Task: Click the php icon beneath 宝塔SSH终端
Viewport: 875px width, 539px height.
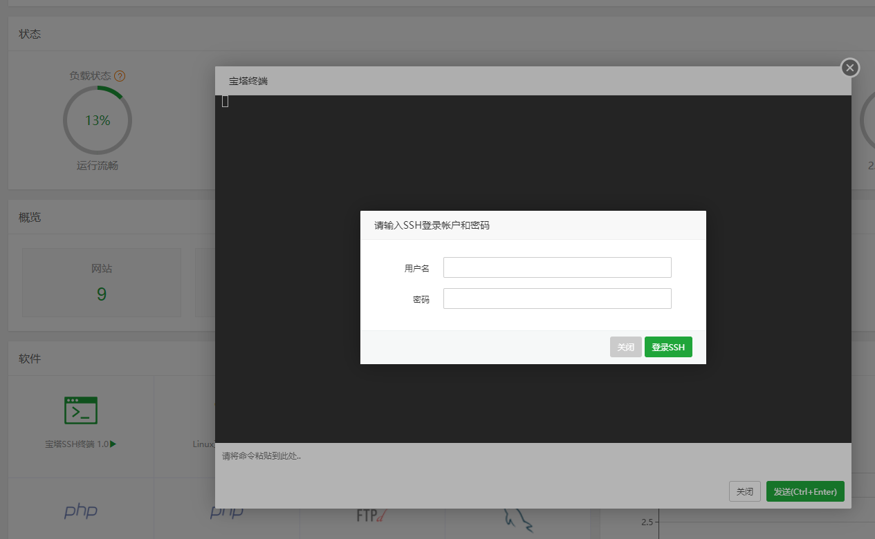Action: (81, 511)
